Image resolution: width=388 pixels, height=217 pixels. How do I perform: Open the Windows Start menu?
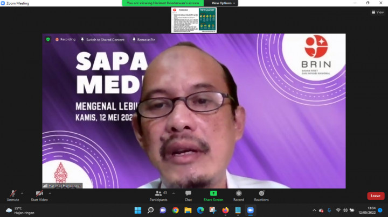coord(137,210)
